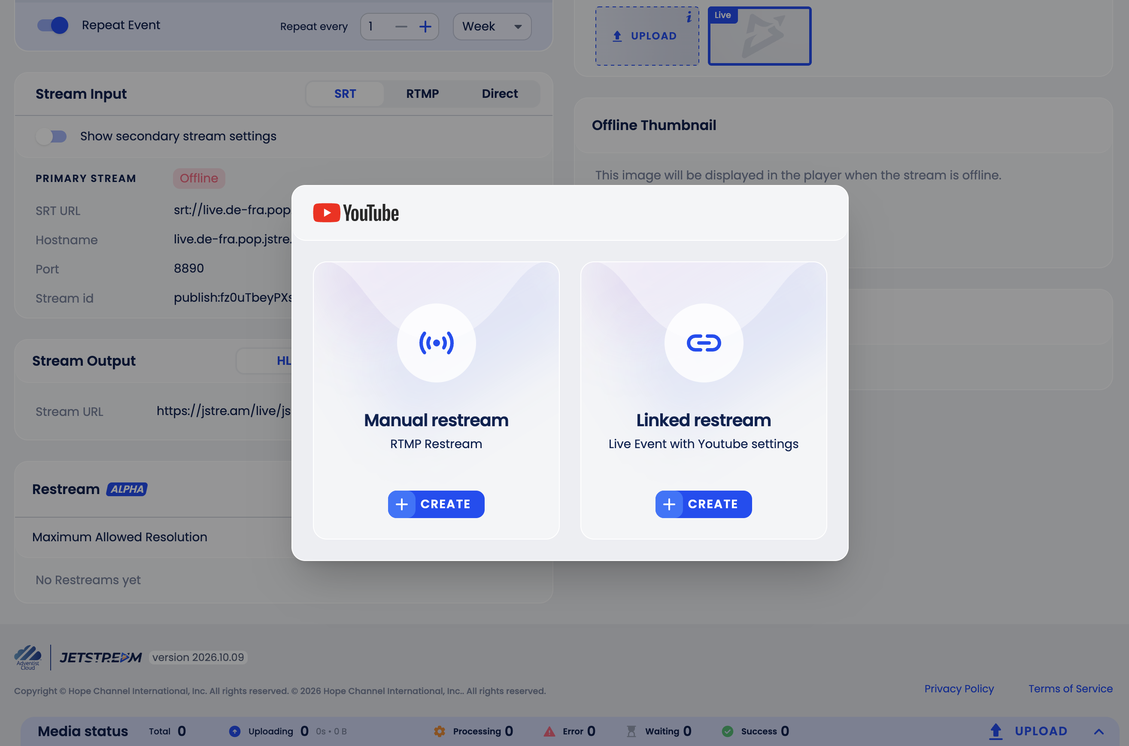Click the Media status Total count
The height and width of the screenshot is (746, 1129).
pos(182,731)
